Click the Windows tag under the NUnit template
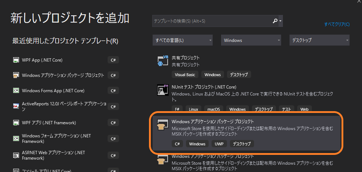 point(237,109)
